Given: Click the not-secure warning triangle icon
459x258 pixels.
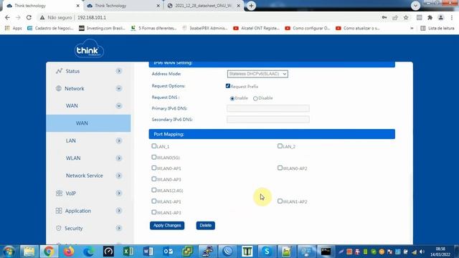Looking at the screenshot, I should [42, 17].
